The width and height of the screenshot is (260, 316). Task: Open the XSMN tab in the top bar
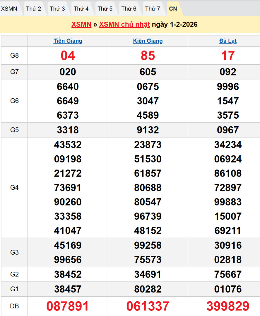pos(9,9)
